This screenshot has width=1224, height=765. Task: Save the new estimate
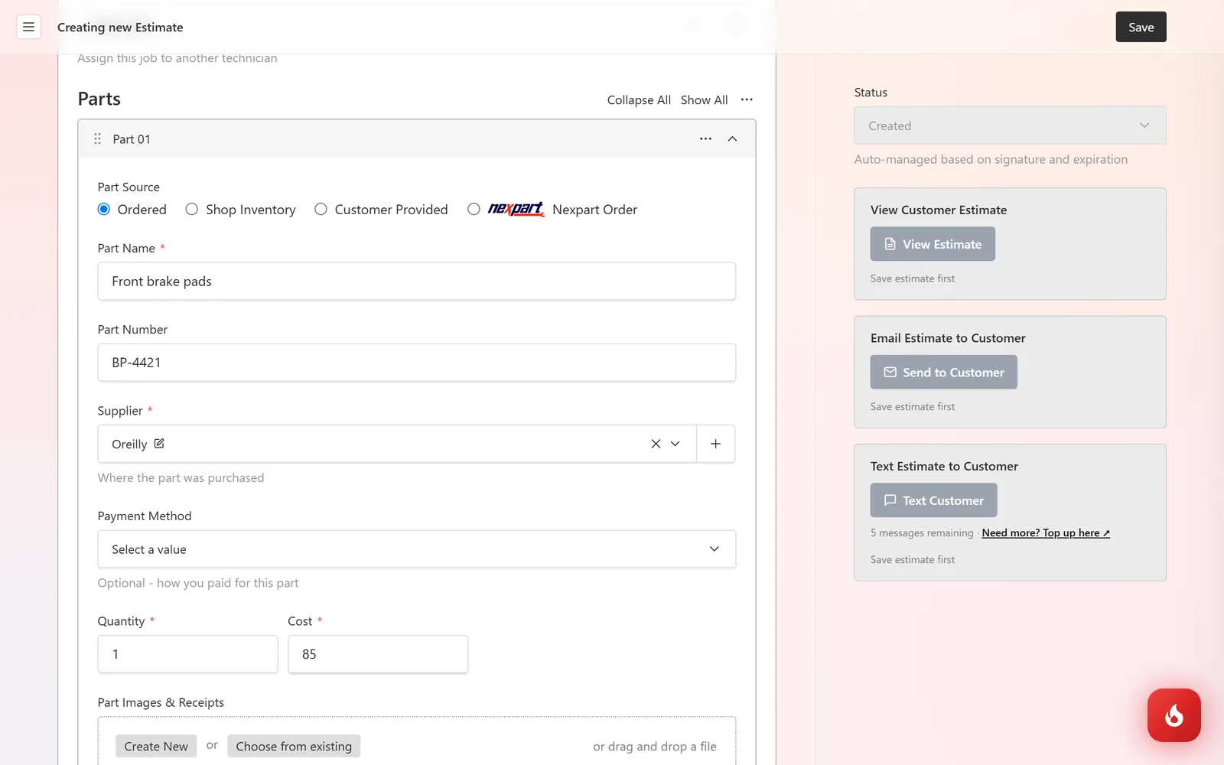1141,27
